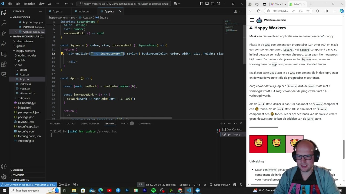The width and height of the screenshot is (346, 194).
Task: Open Edge split screen icon
Action: [326, 11]
